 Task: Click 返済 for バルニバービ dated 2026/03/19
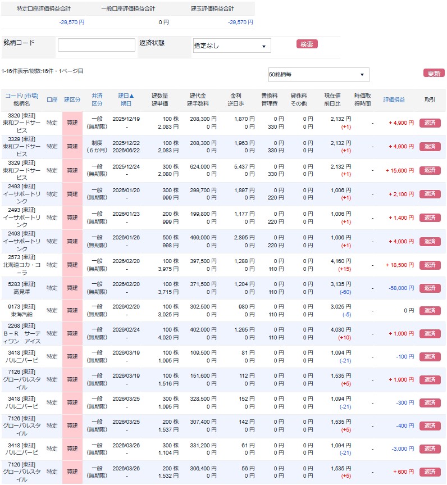pyautogui.click(x=430, y=357)
